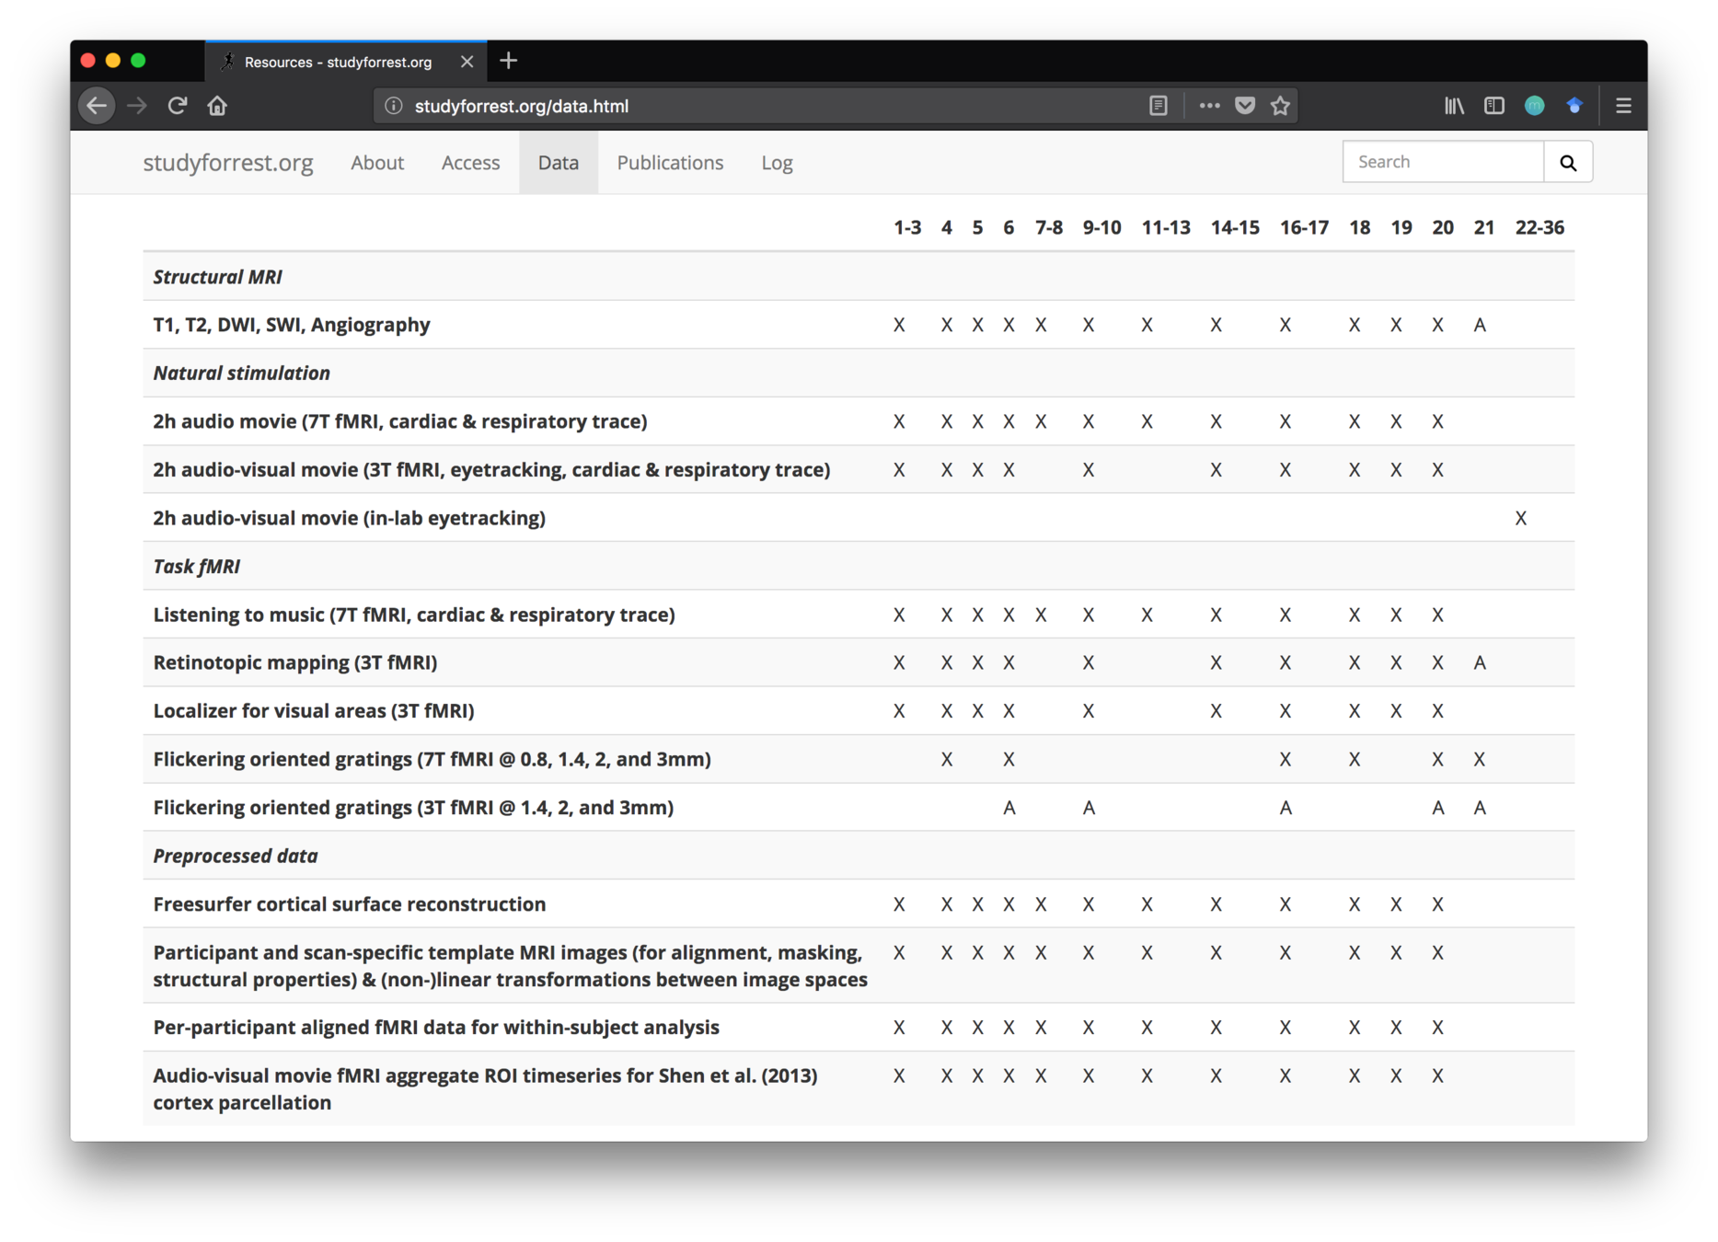Viewport: 1718px width, 1242px height.
Task: Open the Firefox hamburger menu
Action: click(1623, 106)
